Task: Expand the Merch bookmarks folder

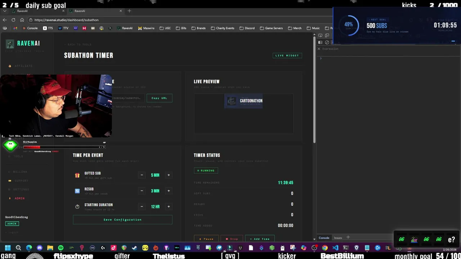Action: (x=295, y=28)
